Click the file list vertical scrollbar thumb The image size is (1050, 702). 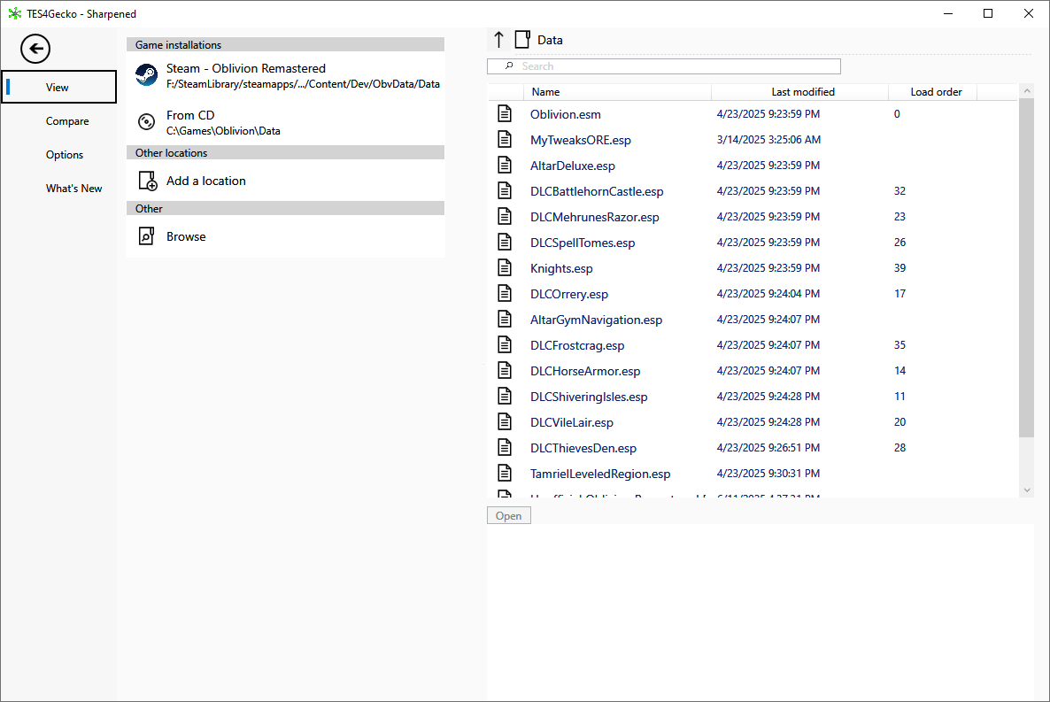pos(1027,267)
